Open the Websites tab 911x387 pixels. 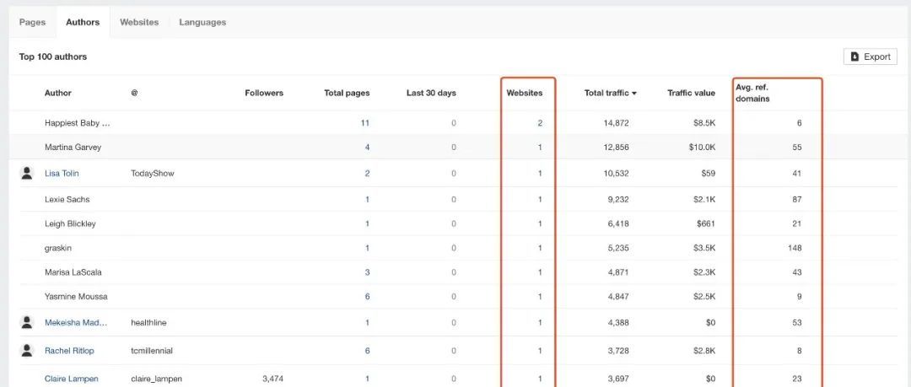pyautogui.click(x=139, y=22)
